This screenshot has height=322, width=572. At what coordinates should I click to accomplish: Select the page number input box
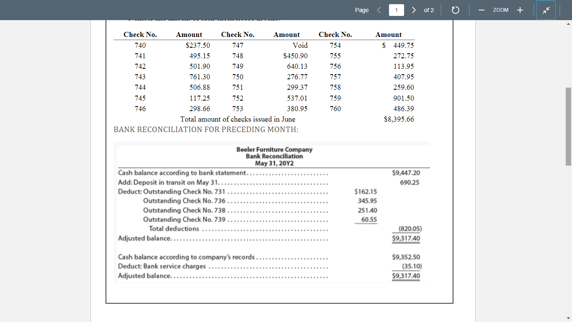[x=396, y=10]
